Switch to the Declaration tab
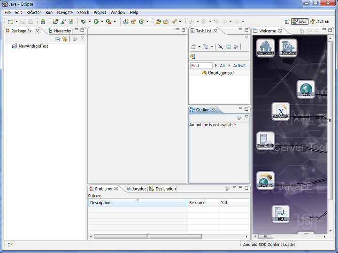 point(163,189)
